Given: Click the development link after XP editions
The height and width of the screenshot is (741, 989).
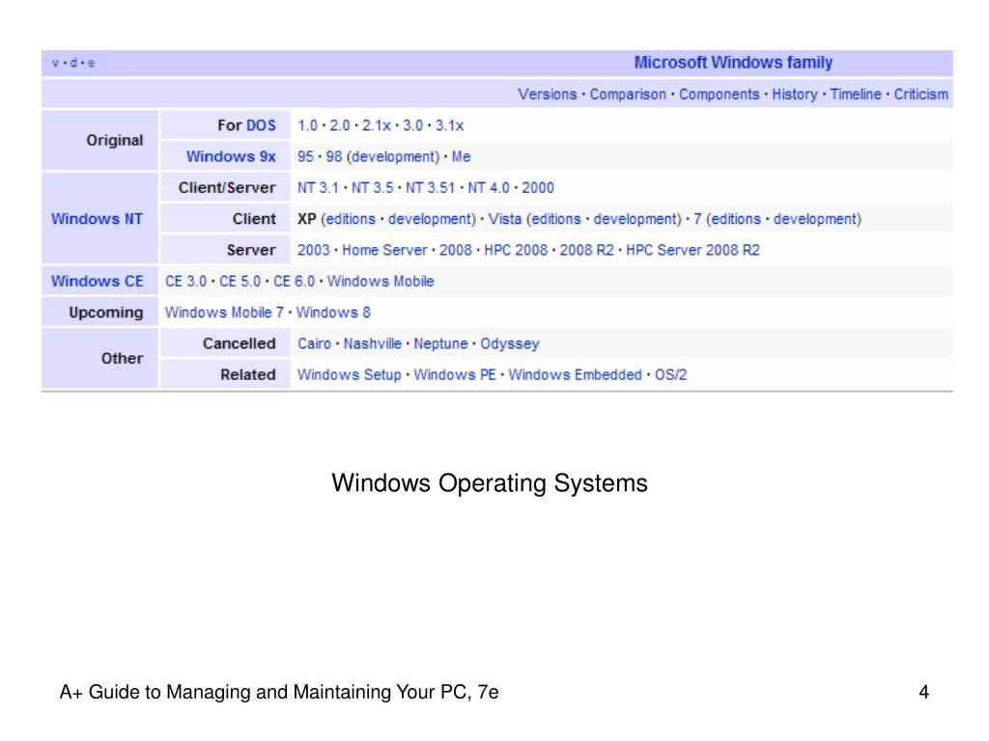Looking at the screenshot, I should pyautogui.click(x=430, y=219).
